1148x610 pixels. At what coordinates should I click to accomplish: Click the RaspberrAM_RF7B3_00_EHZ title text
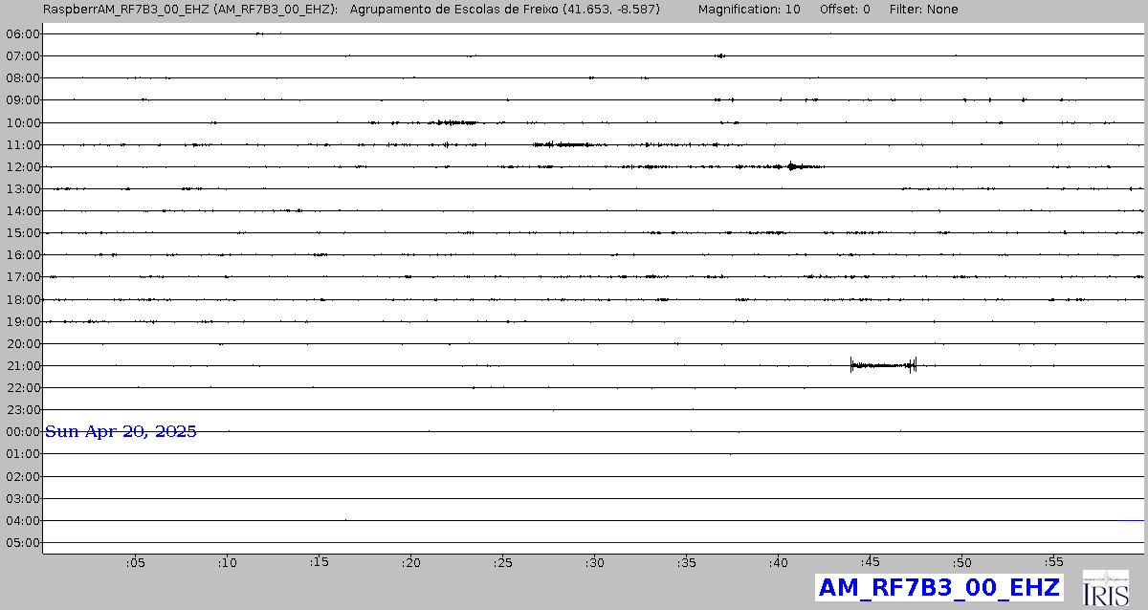click(x=190, y=9)
